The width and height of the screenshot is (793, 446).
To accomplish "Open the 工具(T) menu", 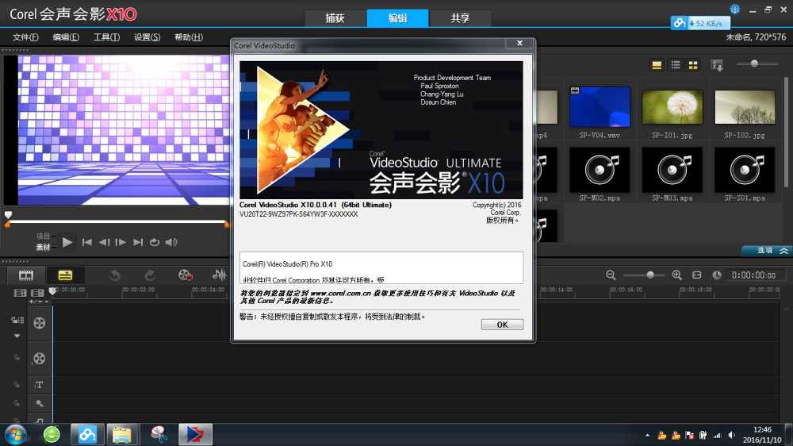I will [106, 37].
